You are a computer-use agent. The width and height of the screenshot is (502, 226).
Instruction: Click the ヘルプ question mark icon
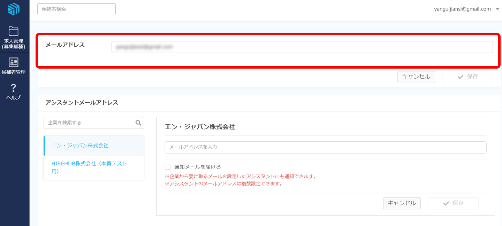(14, 88)
